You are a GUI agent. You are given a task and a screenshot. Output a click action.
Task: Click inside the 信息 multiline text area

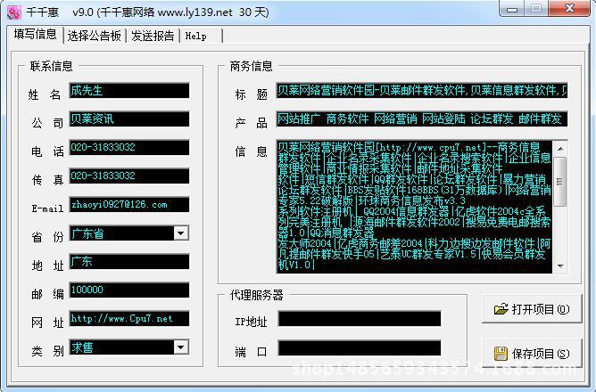(x=414, y=206)
